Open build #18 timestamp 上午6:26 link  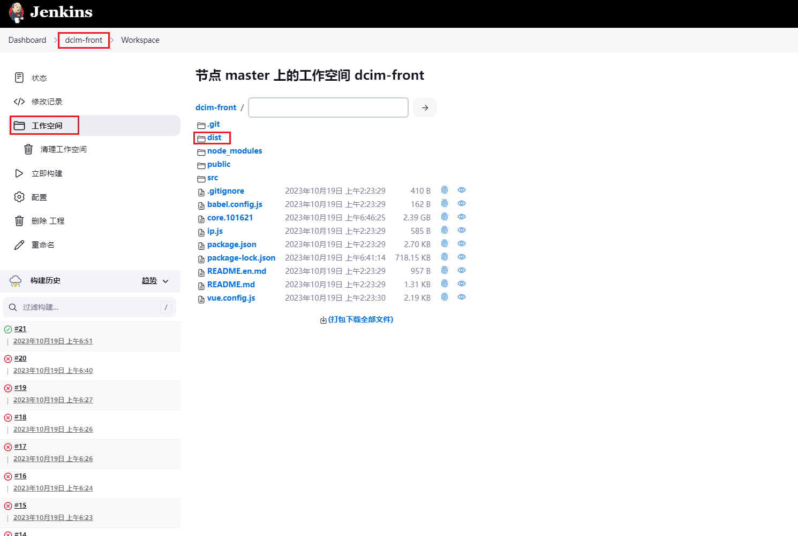(53, 430)
